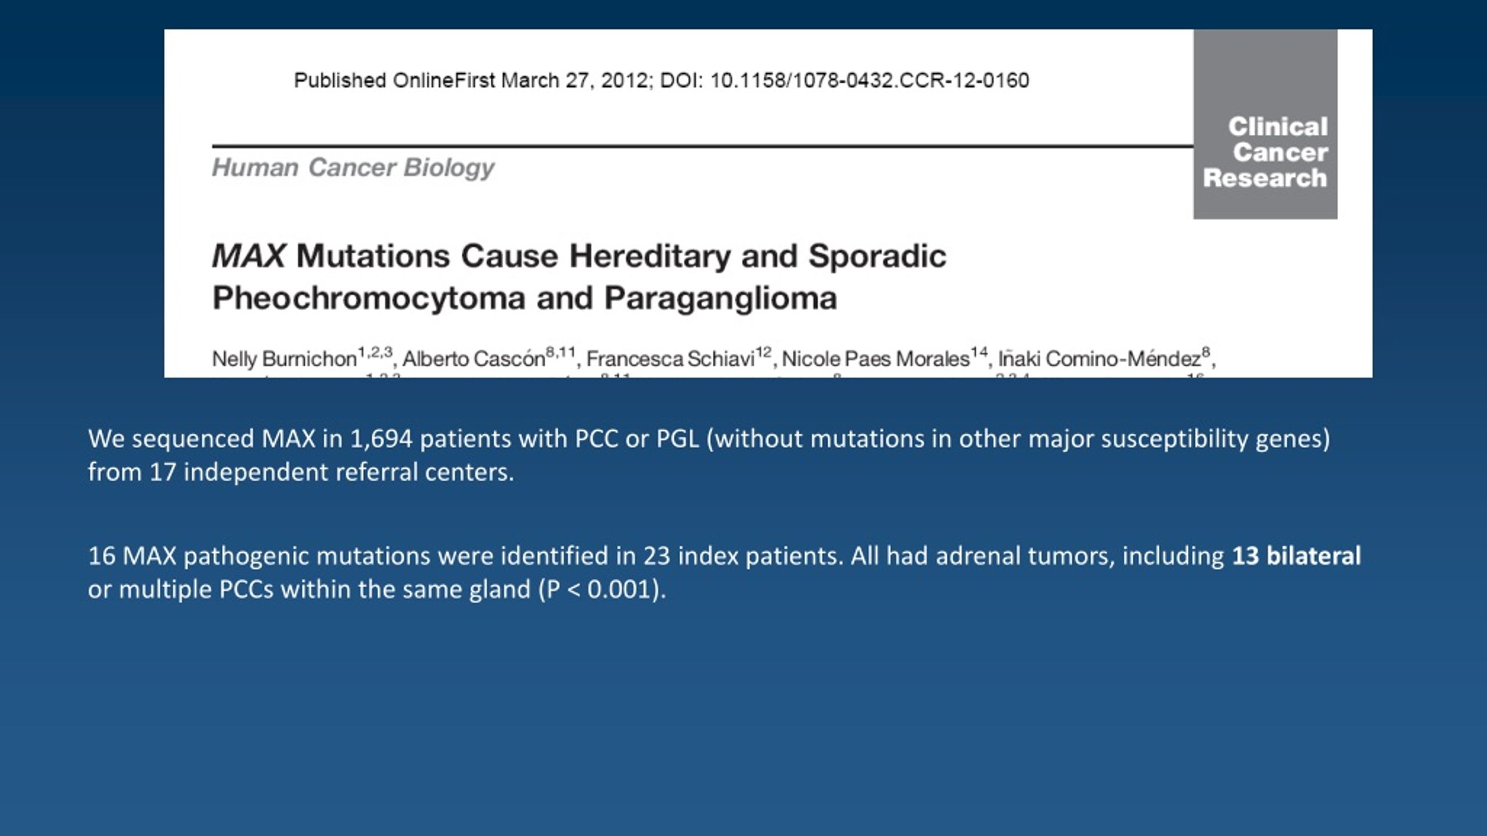Screen dimensions: 1487x836
Task: Click the 'P < 0.001' statistic text
Action: tap(598, 589)
